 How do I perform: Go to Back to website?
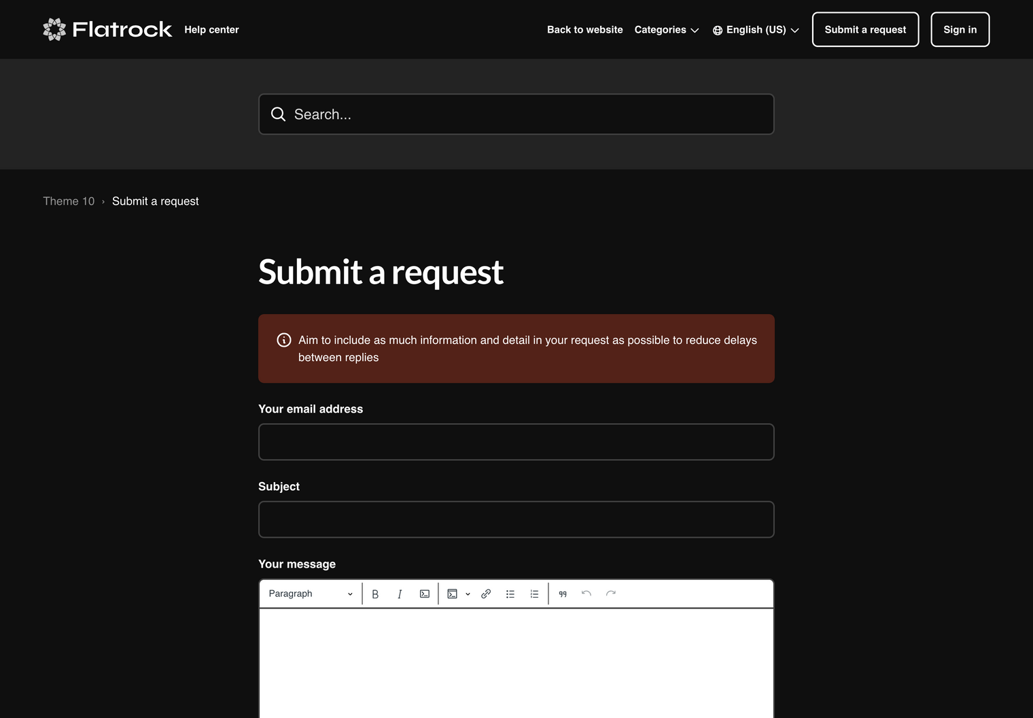point(584,30)
